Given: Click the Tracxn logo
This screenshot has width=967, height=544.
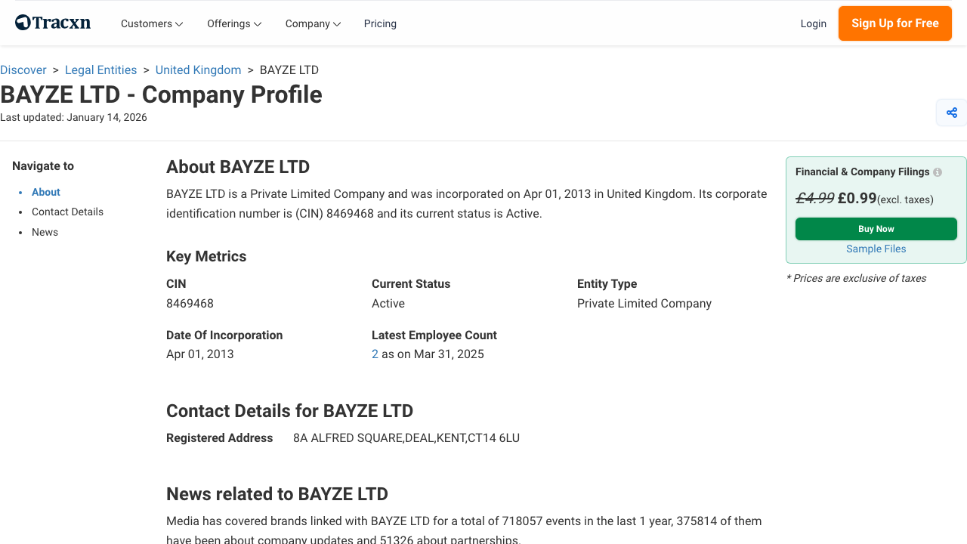Looking at the screenshot, I should coord(52,22).
